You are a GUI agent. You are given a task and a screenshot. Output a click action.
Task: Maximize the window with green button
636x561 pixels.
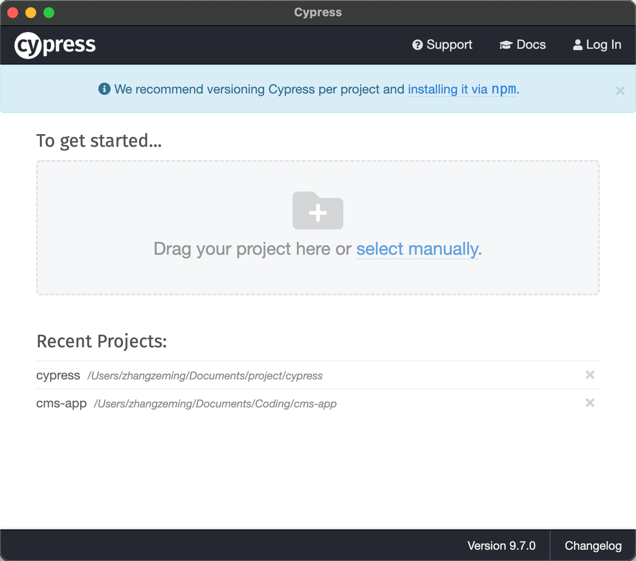[x=49, y=13]
